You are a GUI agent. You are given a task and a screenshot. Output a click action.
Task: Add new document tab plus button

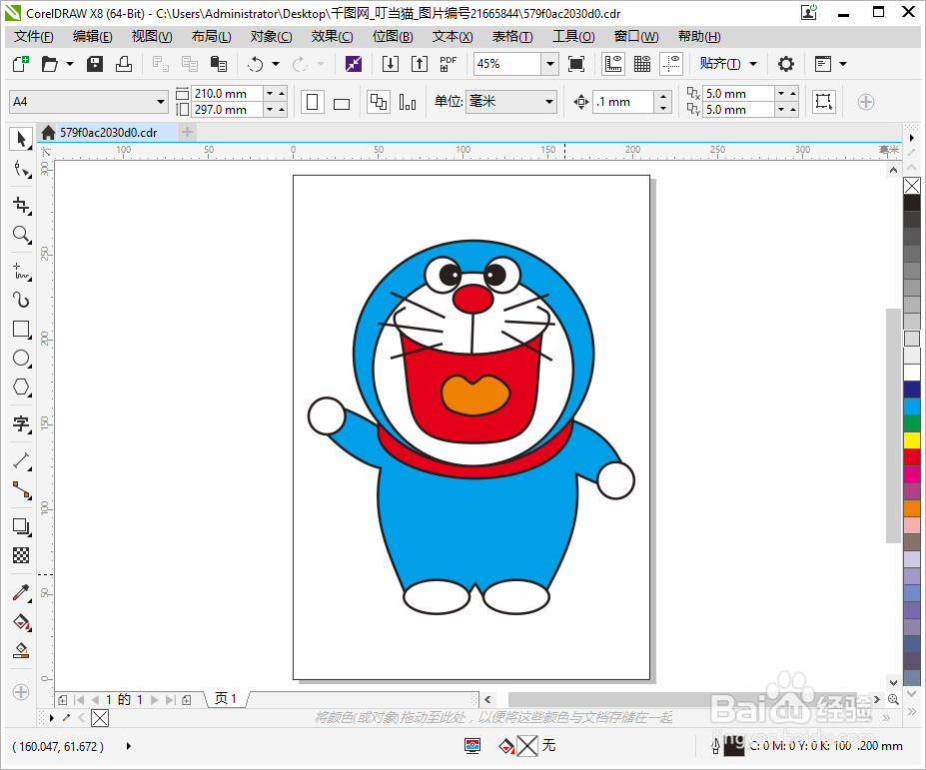click(x=187, y=132)
